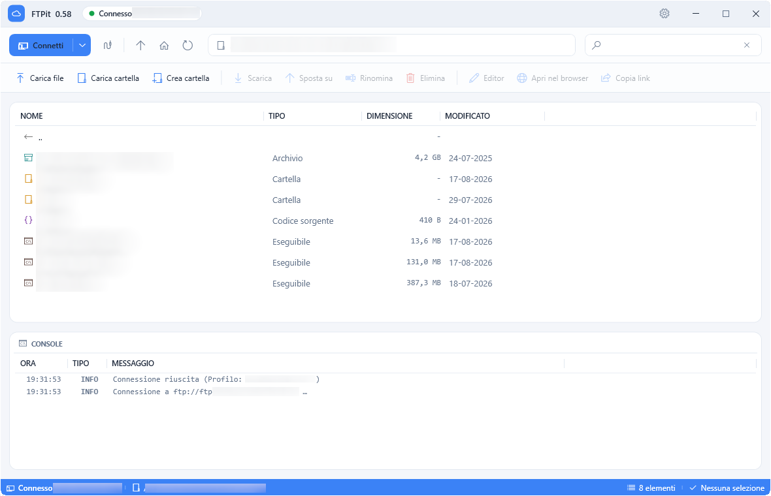Viewport: 771px width, 496px height.
Task: Go to home directory icon
Action: click(164, 46)
